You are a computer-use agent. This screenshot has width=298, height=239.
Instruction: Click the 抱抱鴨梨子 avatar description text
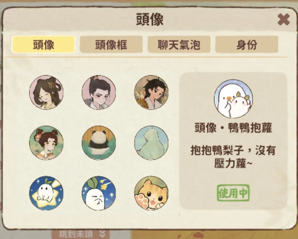233,156
